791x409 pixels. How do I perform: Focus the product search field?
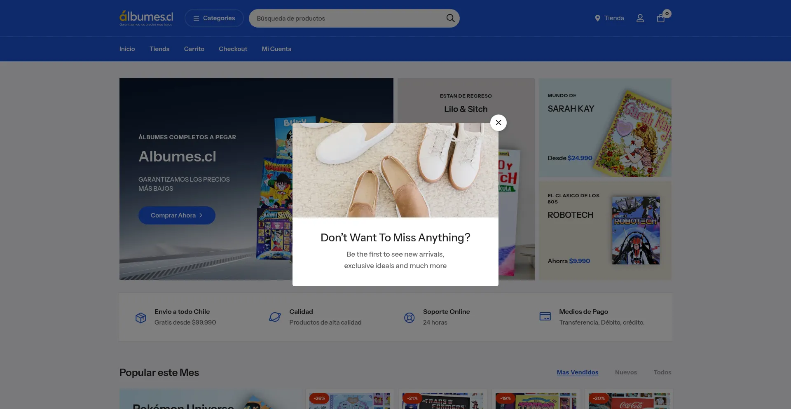pyautogui.click(x=348, y=18)
